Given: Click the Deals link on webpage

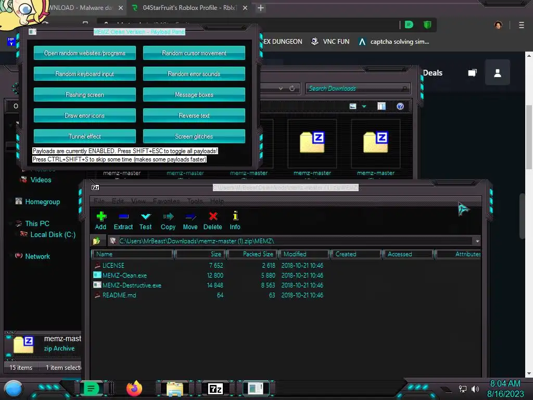Looking at the screenshot, I should [x=433, y=73].
